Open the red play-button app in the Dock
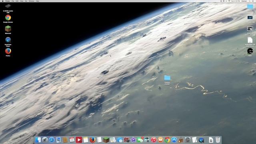Viewport: 256px width, 144px height. [79, 140]
